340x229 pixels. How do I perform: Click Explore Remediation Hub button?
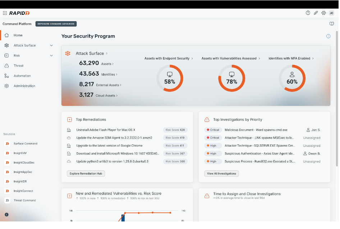pyautogui.click(x=86, y=174)
